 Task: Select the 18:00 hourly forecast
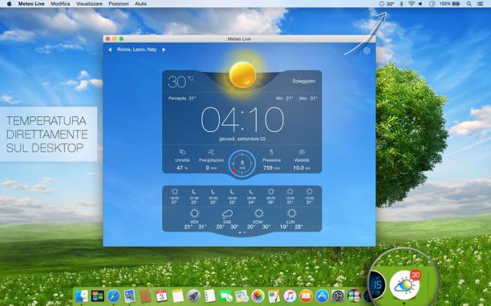175,196
